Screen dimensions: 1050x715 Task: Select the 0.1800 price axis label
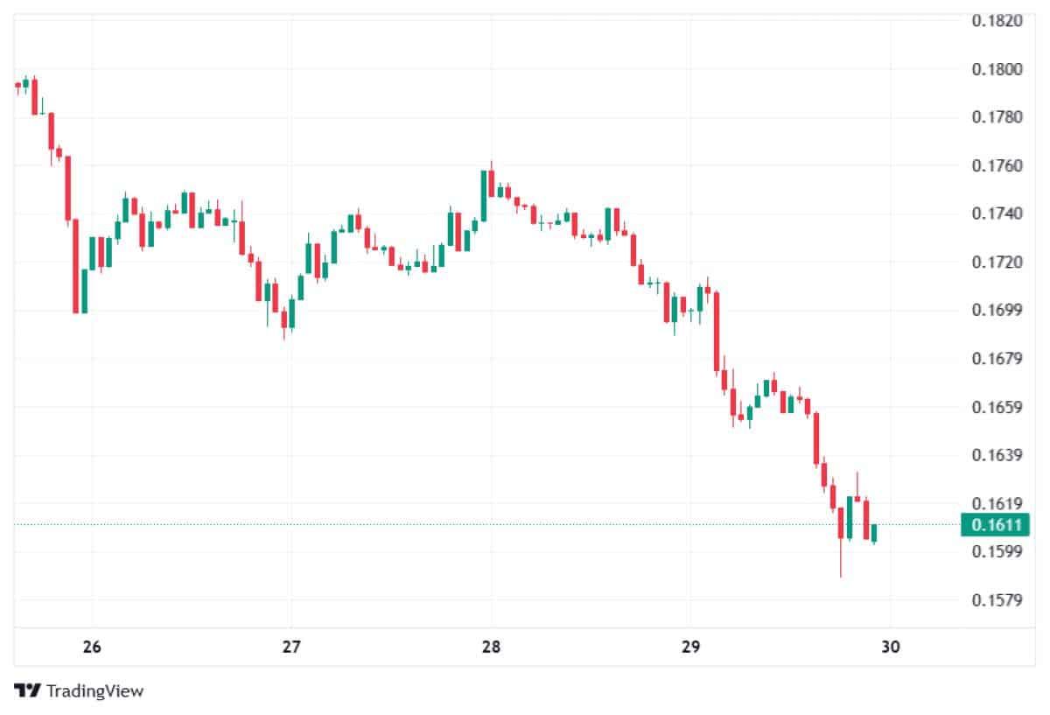(x=997, y=69)
